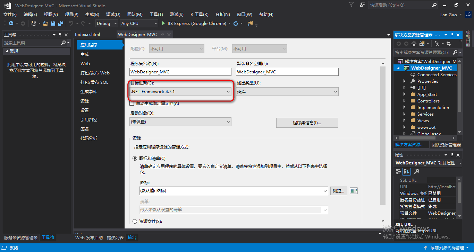Start debugging with the green play icon
The image size is (474, 252).
(164, 24)
